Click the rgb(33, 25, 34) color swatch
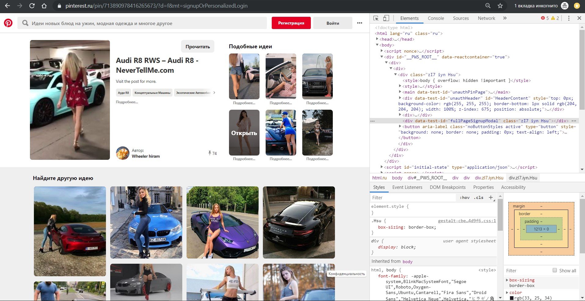Viewport: 585px width, 301px height. 512,298
